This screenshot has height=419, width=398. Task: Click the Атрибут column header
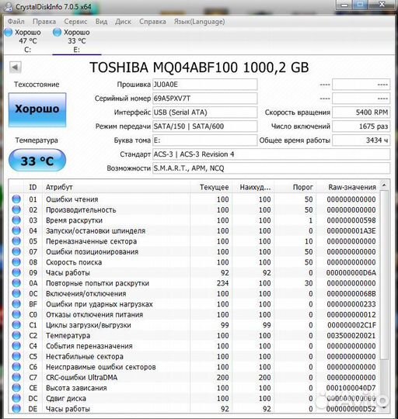pos(116,187)
